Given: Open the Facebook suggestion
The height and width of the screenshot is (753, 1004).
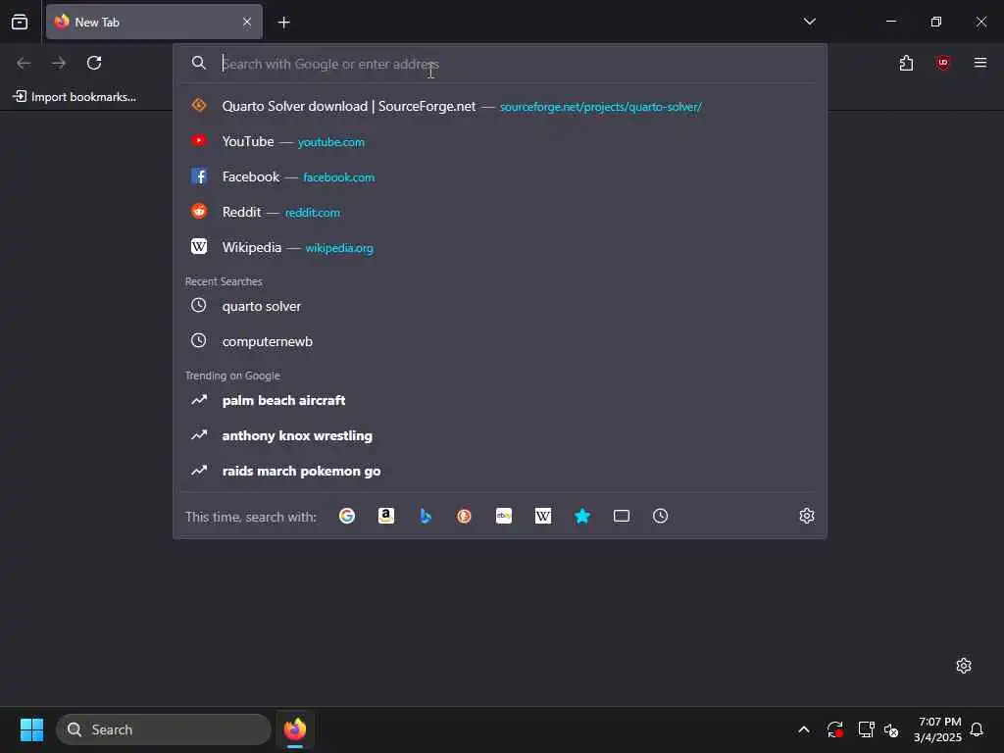Looking at the screenshot, I should coord(499,176).
